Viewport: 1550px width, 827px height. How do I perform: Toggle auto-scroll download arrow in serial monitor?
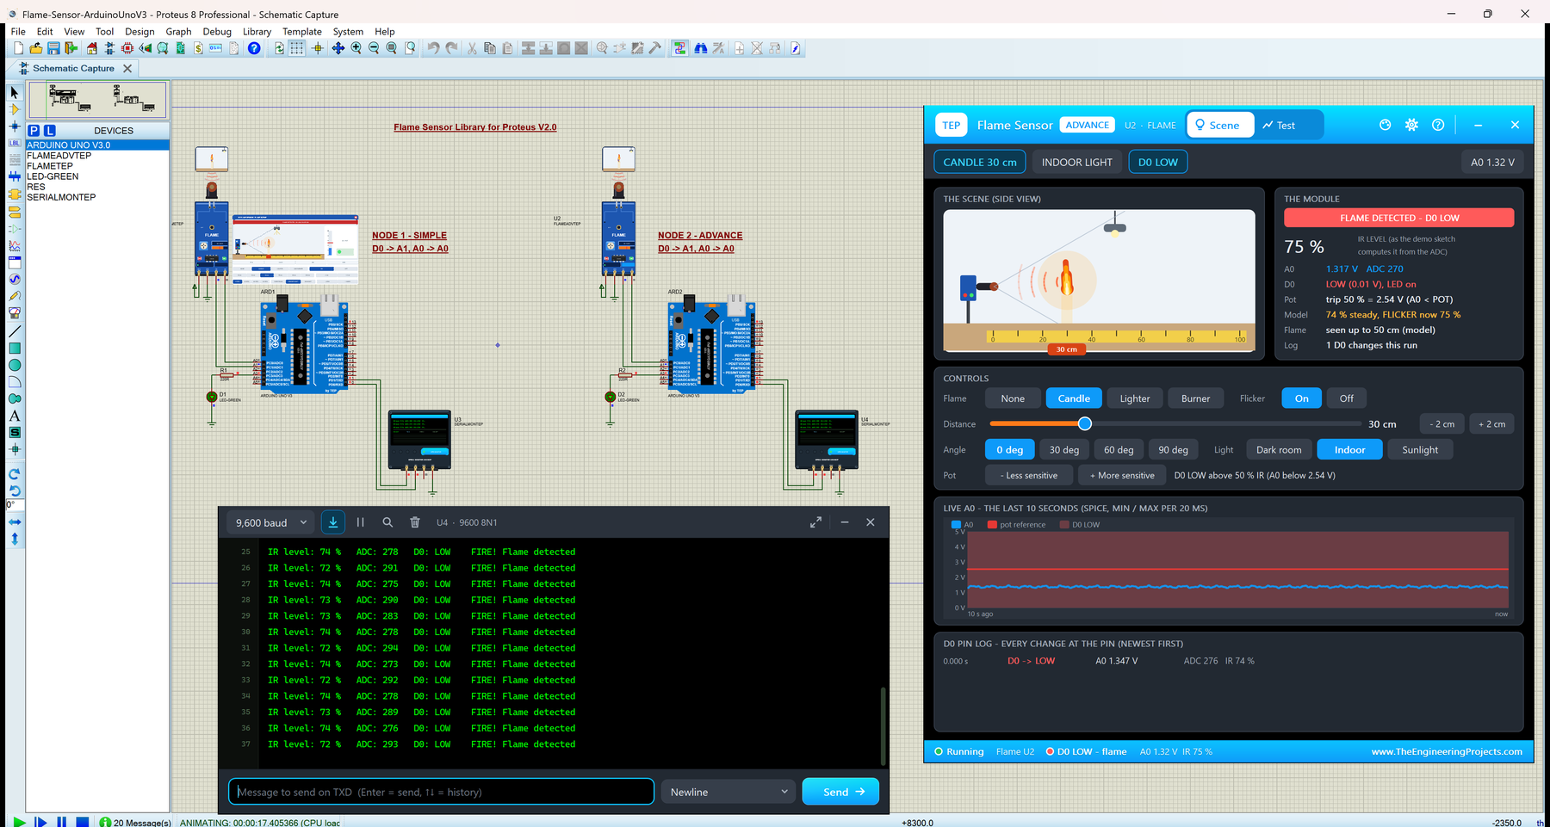(x=333, y=522)
